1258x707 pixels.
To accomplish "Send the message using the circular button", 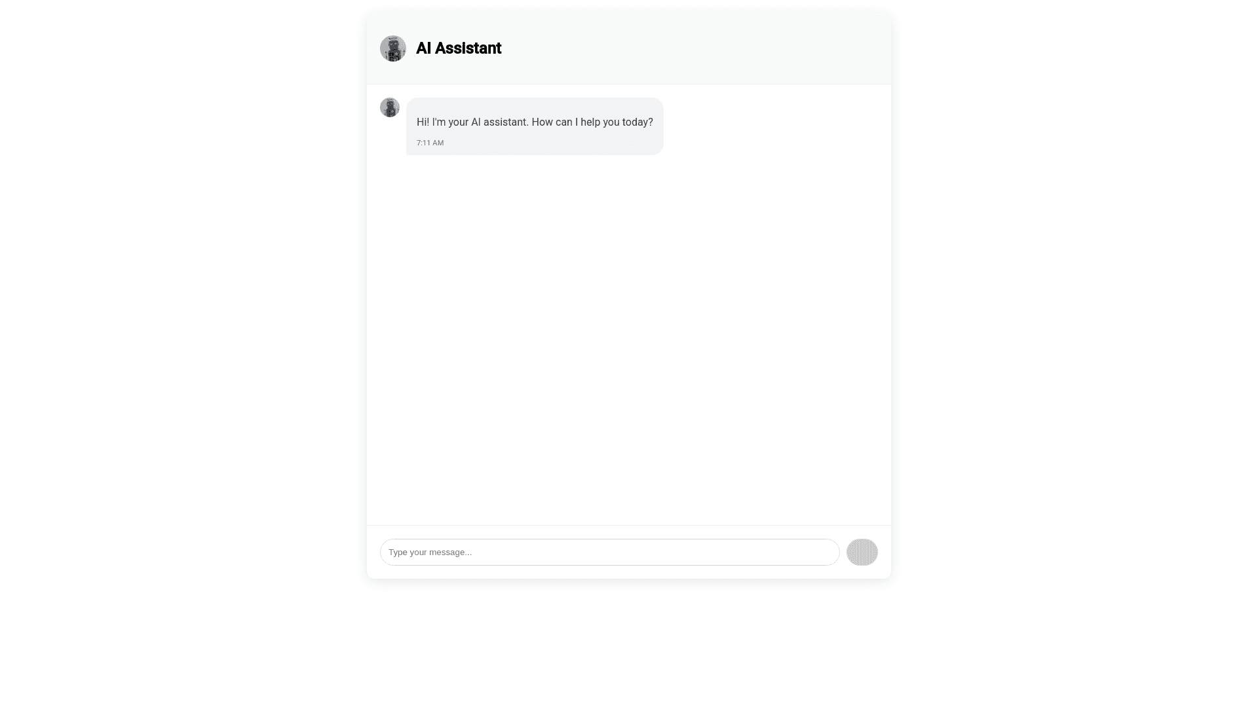I will pos(862,552).
